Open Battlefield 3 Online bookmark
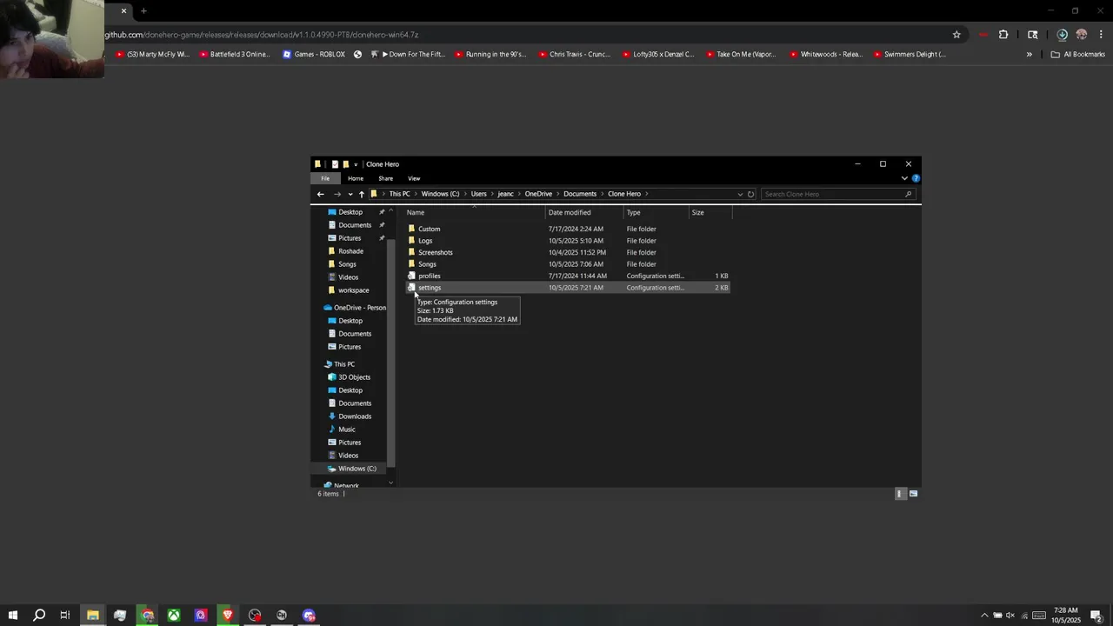 235,54
